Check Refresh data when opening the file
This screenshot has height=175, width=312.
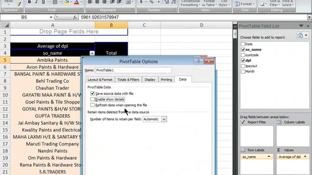(92, 105)
